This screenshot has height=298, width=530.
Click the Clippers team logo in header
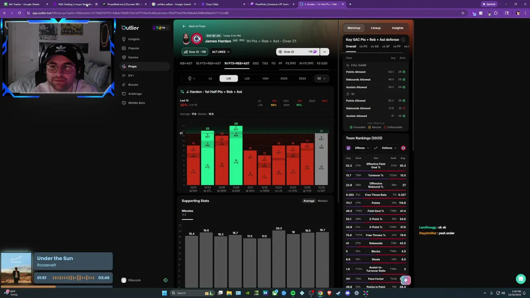tap(197, 39)
